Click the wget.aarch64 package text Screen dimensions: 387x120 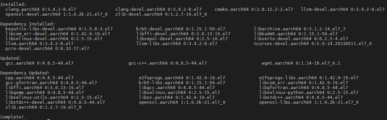pyautogui.click(x=301, y=63)
